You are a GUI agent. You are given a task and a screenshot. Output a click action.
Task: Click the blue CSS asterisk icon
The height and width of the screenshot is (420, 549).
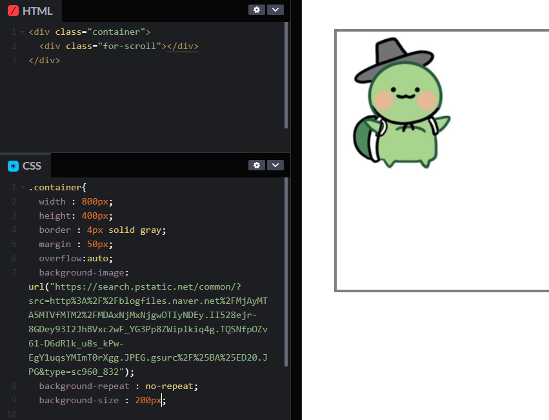(13, 166)
